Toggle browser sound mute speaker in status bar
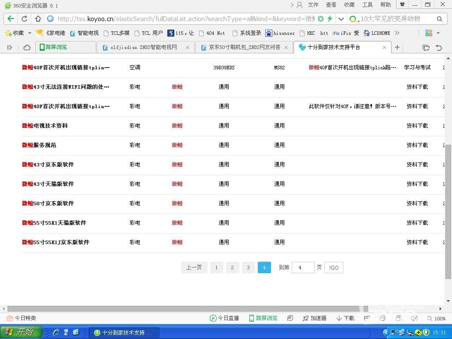452x339 pixels. point(414,318)
